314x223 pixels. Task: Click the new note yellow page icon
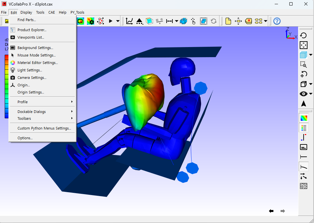(x=228, y=21)
